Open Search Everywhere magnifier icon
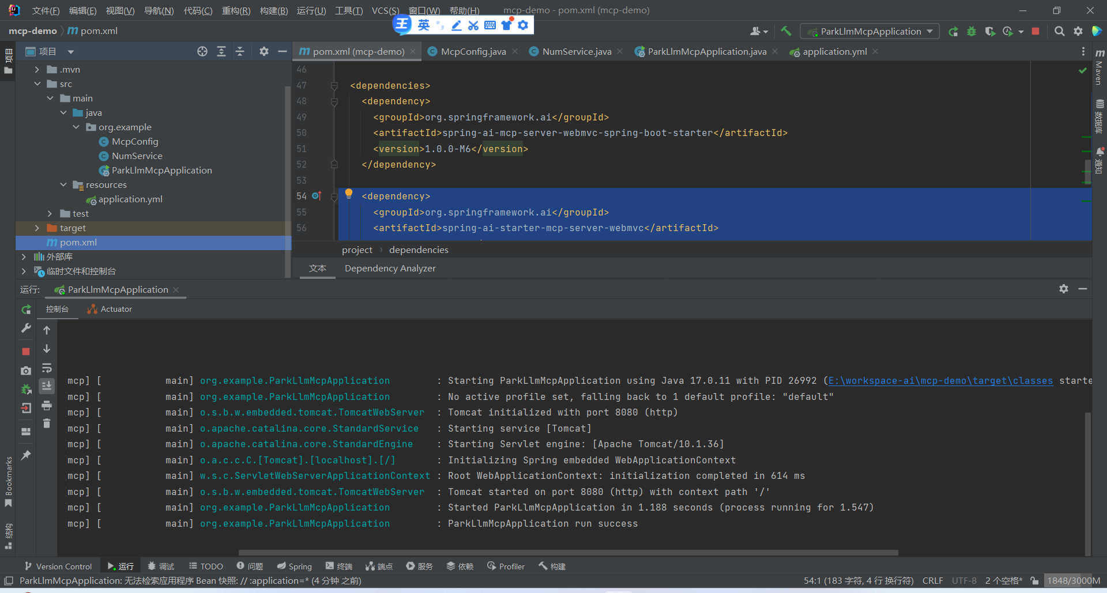Screen dimensions: 1107x593 [1059, 32]
